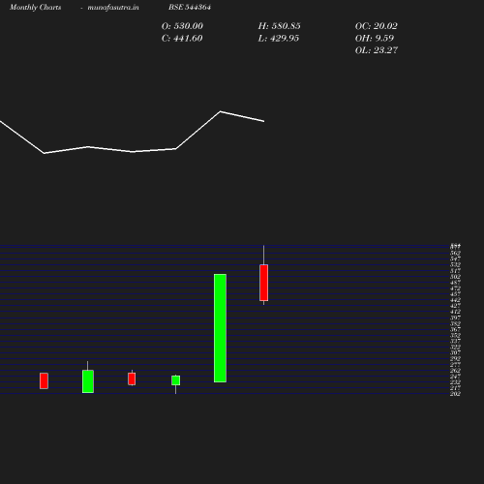Click the 397 price axis label
The image size is (484, 484).
(455, 318)
